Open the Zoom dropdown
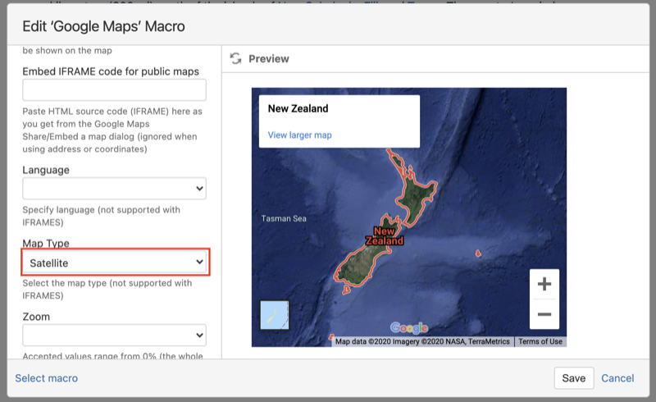Viewport: 656px width, 402px height. coord(114,335)
